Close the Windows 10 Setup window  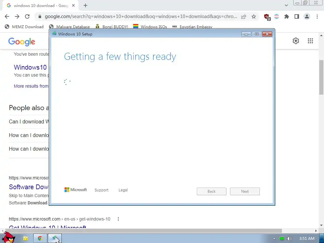[267, 34]
